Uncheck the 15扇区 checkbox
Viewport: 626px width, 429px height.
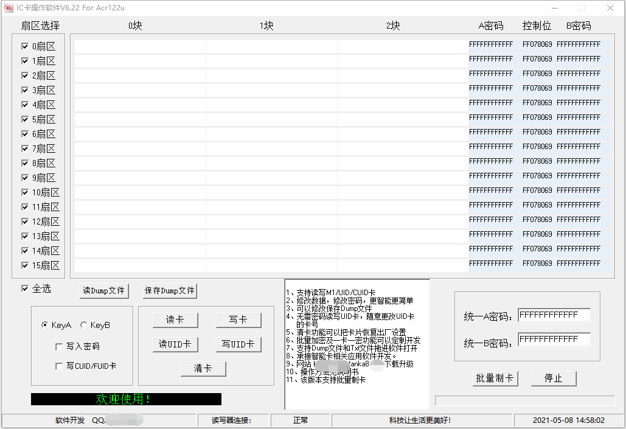25,265
